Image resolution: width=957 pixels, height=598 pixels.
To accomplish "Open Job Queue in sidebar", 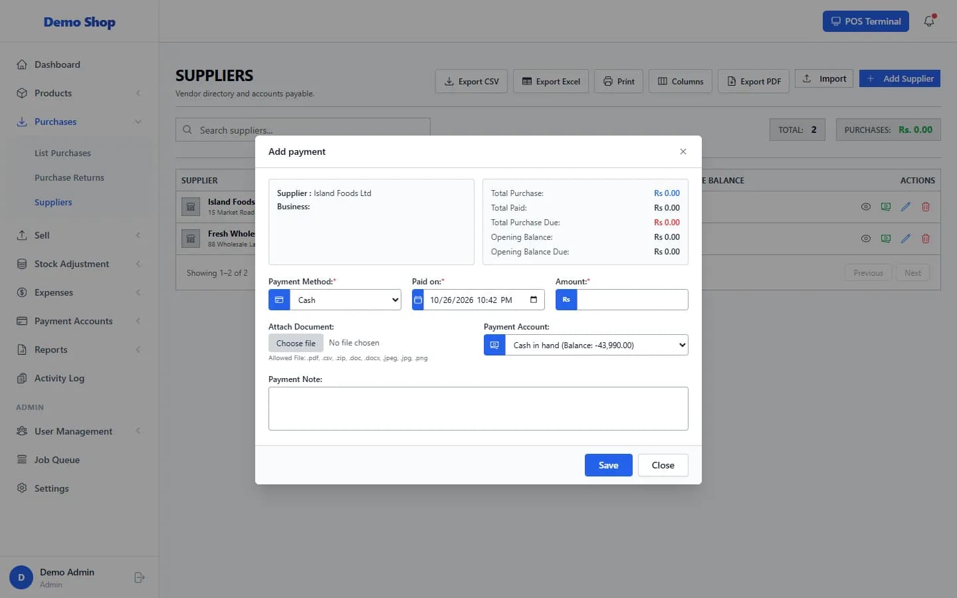I will tap(79, 460).
